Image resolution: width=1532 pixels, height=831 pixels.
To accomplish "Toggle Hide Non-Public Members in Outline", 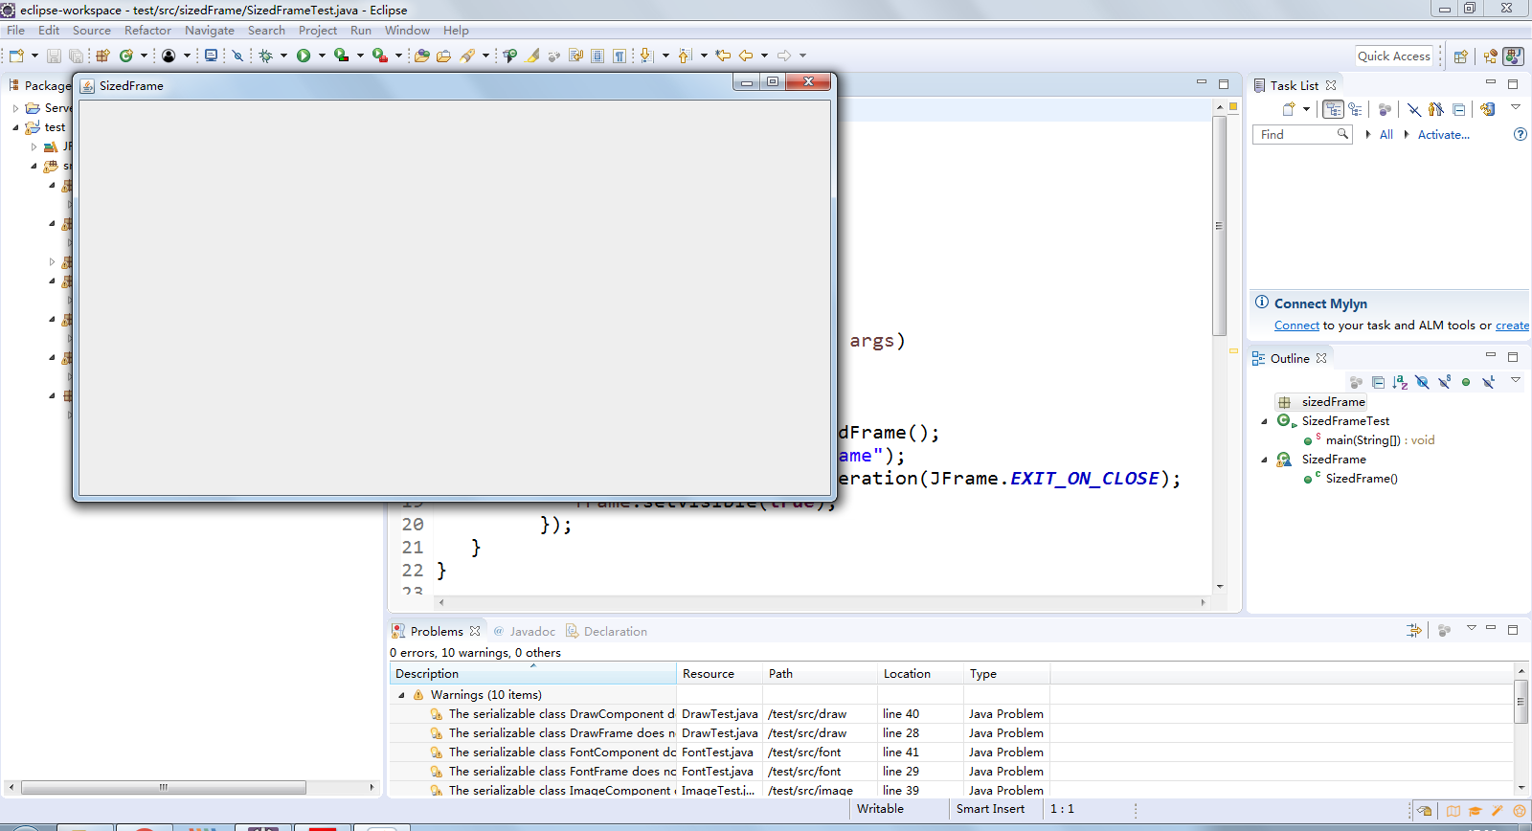I will click(x=1466, y=382).
